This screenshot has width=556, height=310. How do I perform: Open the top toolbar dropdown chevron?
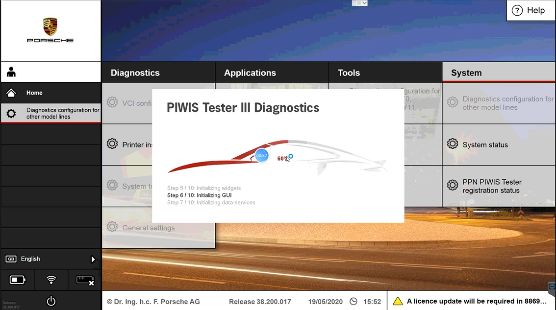click(364, 3)
